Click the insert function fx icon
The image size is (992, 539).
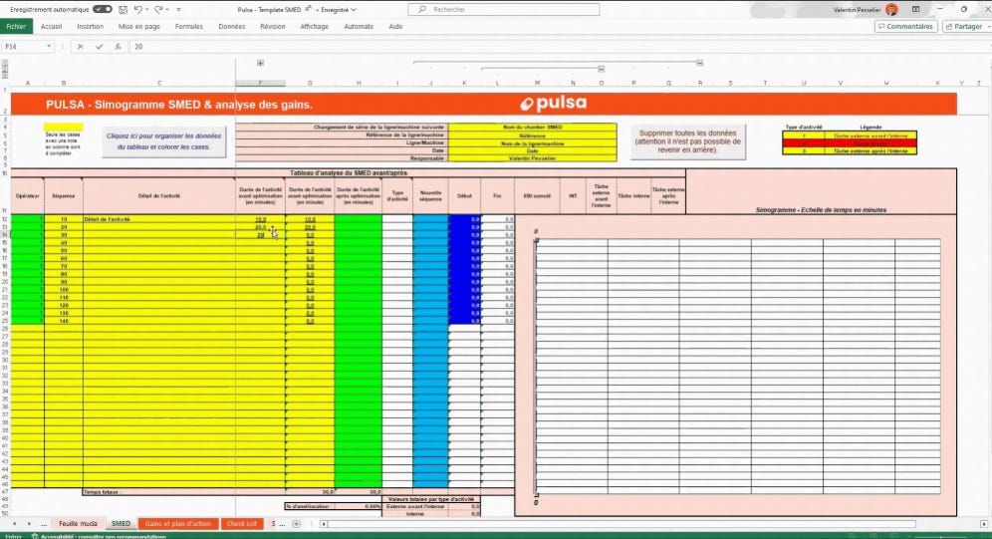tap(118, 47)
